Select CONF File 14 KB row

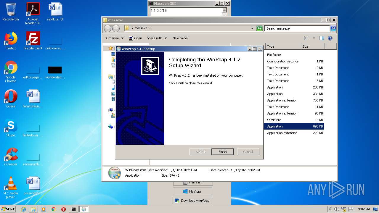(294, 120)
